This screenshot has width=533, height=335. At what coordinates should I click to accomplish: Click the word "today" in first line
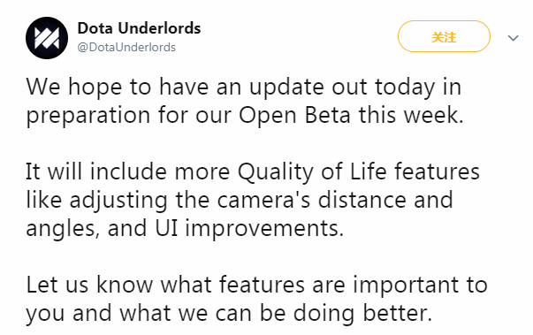point(405,88)
